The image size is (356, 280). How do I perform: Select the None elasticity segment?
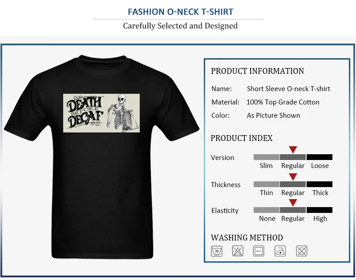coord(266,210)
